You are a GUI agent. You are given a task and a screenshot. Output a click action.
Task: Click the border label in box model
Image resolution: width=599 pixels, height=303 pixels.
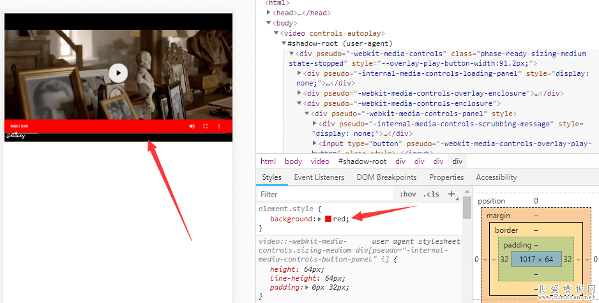[x=506, y=230]
